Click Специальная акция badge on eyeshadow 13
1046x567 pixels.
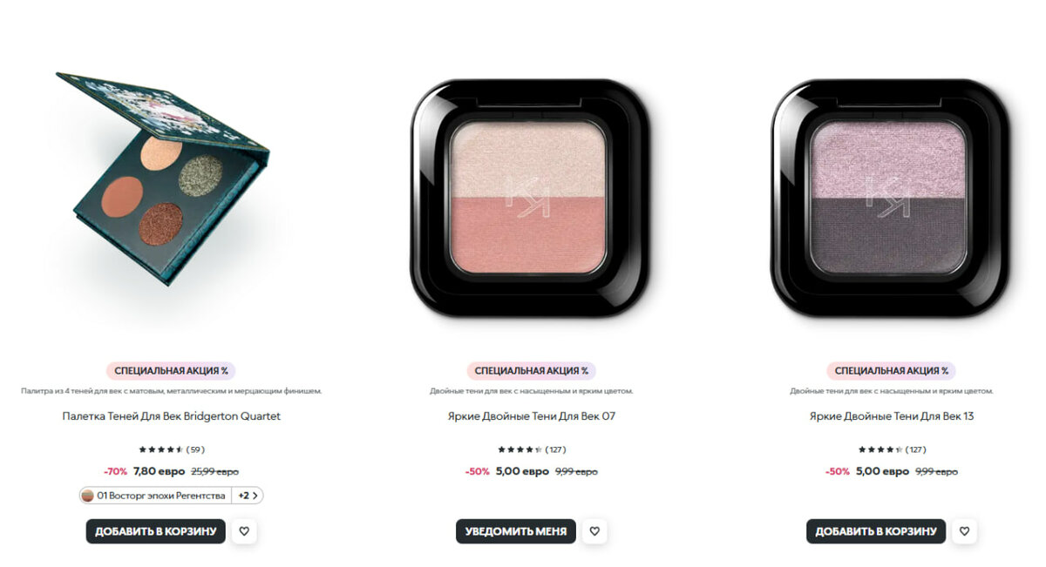[892, 371]
